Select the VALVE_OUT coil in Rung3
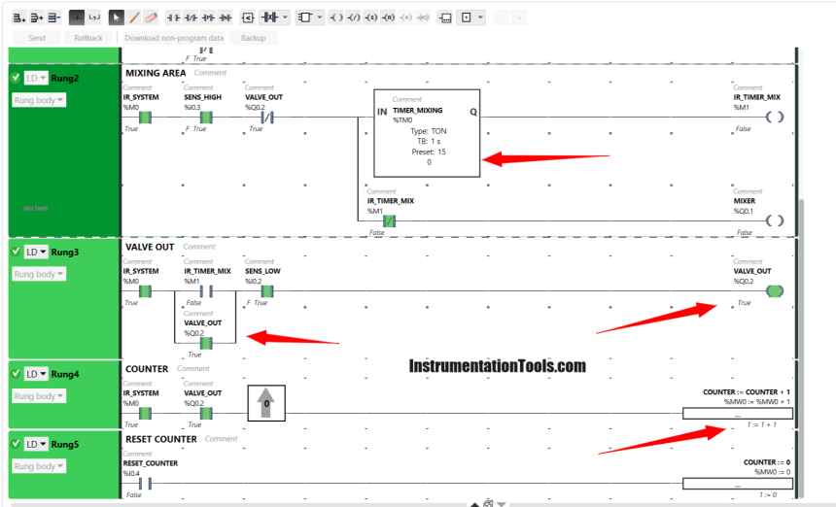The height and width of the screenshot is (507, 836). pyautogui.click(x=774, y=290)
